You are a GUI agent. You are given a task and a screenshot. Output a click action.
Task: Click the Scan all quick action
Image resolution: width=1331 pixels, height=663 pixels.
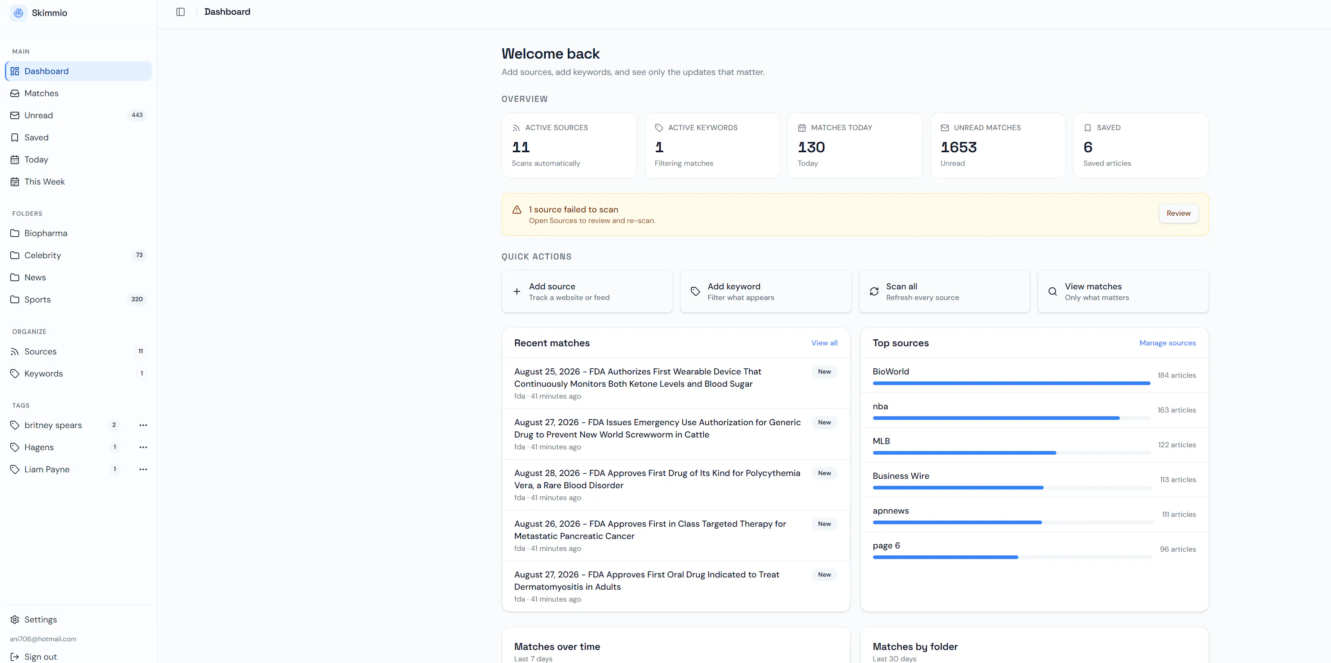pyautogui.click(x=945, y=291)
